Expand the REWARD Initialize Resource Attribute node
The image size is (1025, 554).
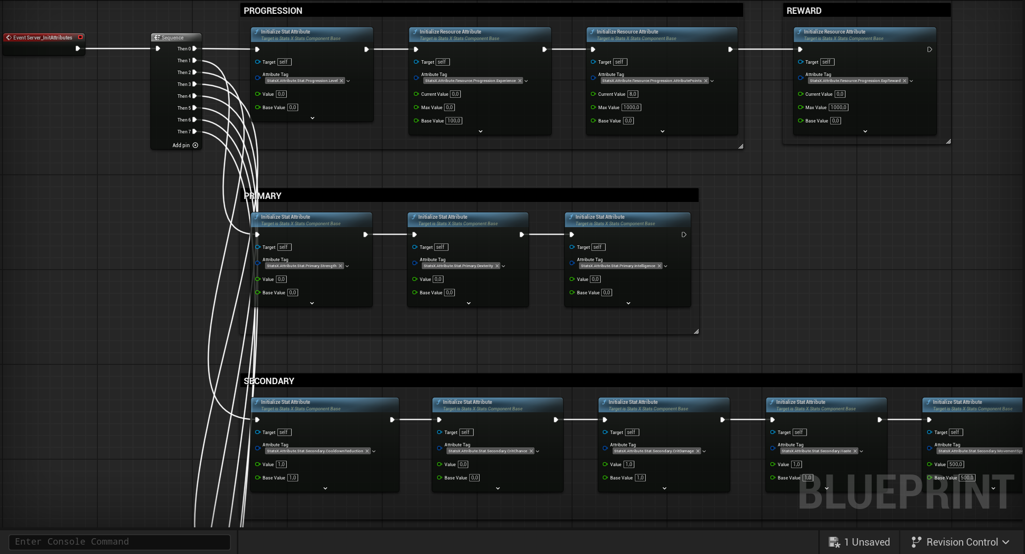865,131
